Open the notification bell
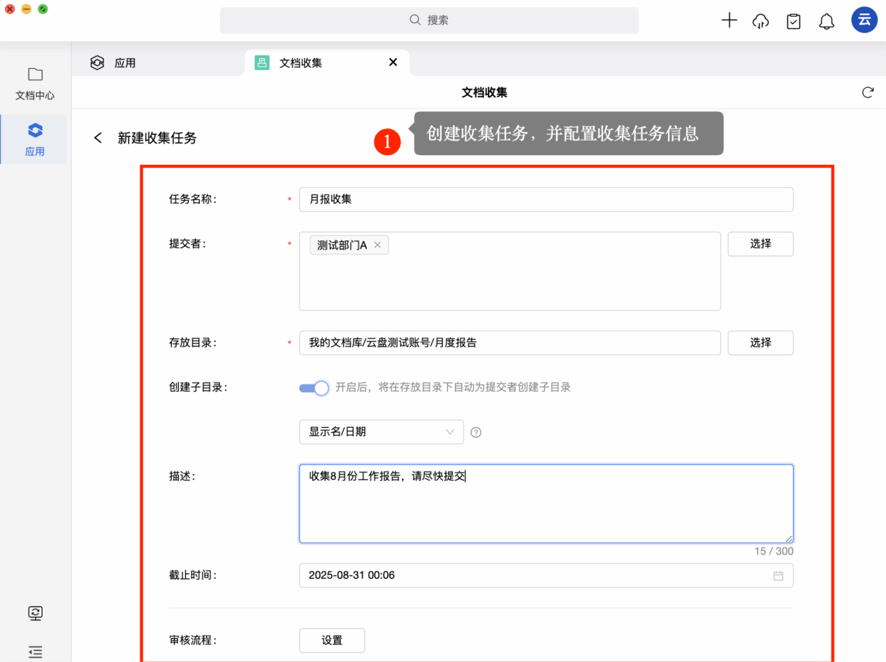Screen dimensions: 886x662 click(x=827, y=21)
